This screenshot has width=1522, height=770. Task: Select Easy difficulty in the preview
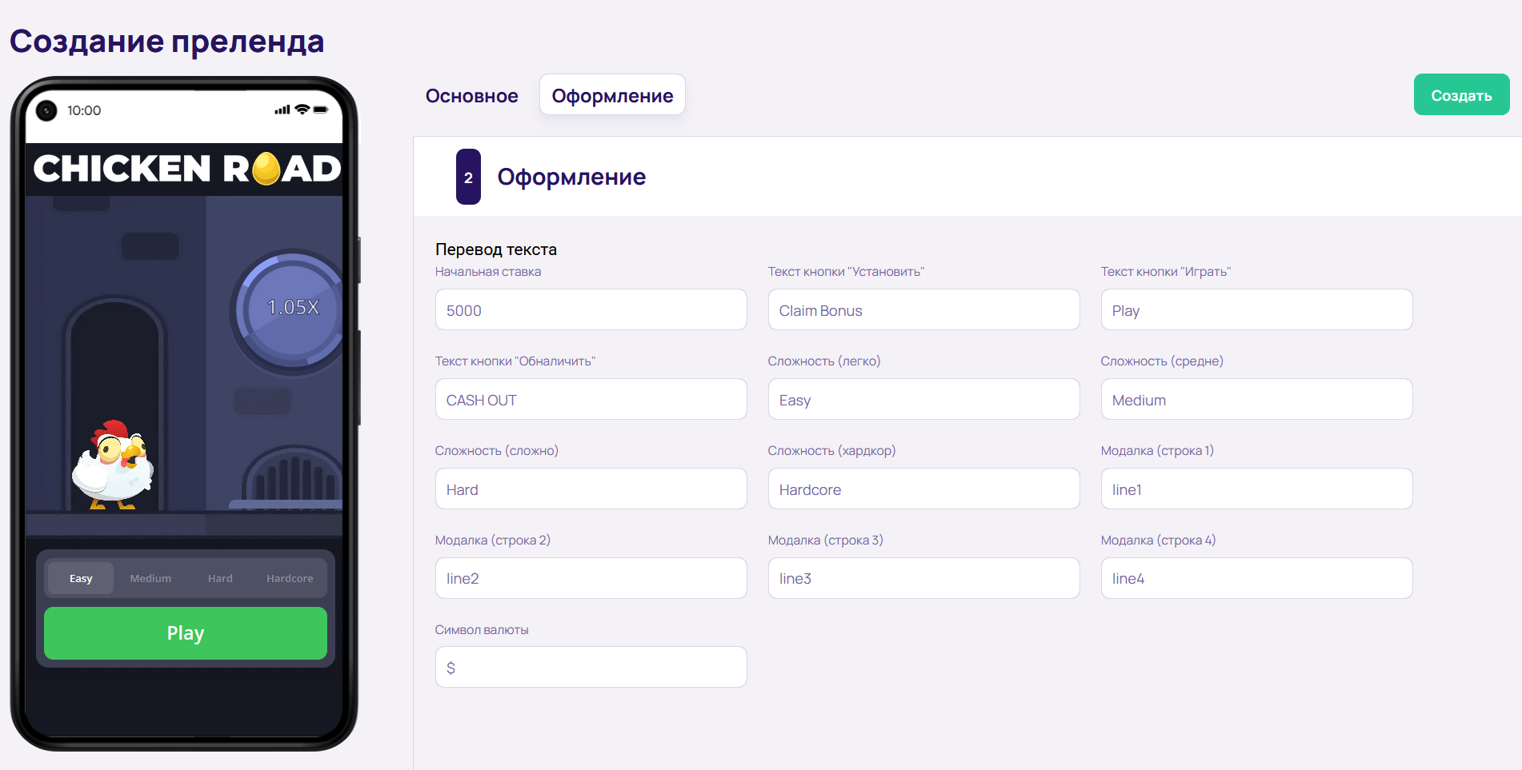pos(80,577)
